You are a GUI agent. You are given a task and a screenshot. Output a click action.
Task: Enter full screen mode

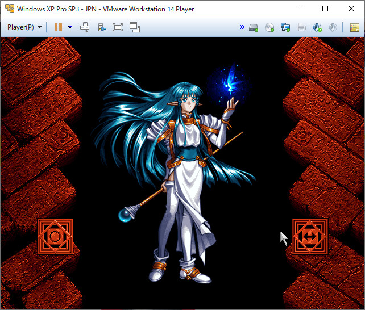(118, 27)
